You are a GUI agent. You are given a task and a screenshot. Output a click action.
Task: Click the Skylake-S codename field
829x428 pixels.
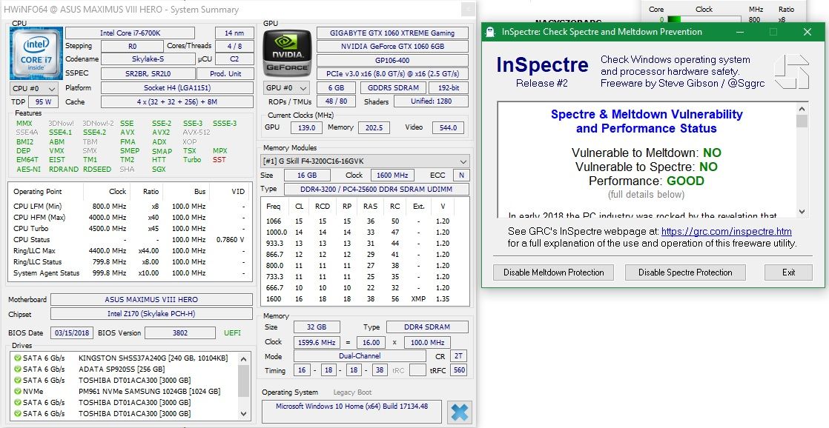click(148, 60)
